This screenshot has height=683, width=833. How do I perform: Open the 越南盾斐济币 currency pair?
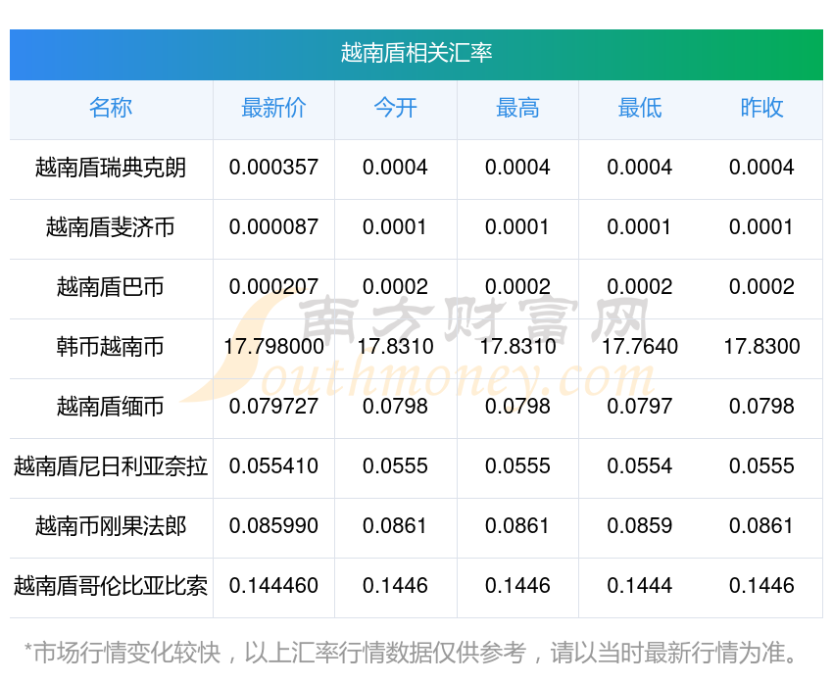click(x=111, y=227)
